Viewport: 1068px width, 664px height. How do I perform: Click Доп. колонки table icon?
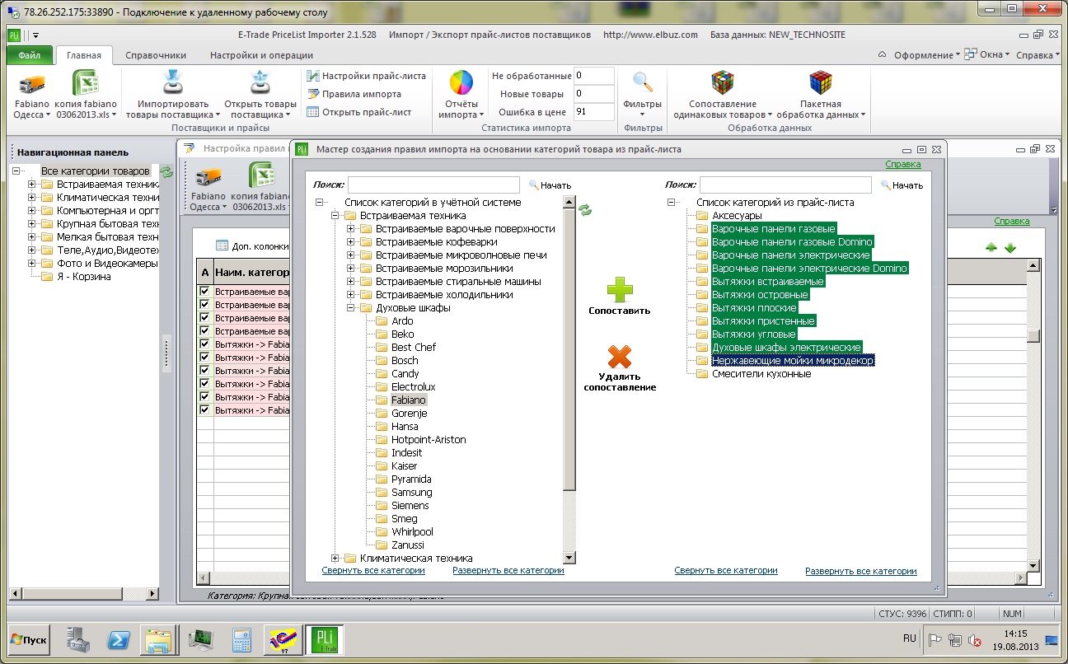pyautogui.click(x=222, y=245)
